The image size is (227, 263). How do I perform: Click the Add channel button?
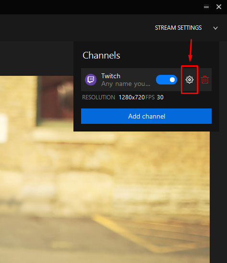point(146,116)
